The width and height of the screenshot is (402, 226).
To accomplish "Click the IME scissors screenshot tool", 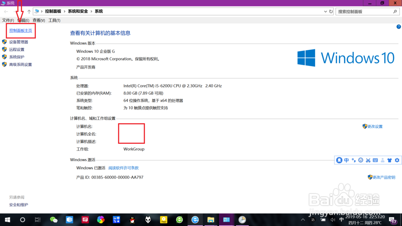I will [368, 160].
